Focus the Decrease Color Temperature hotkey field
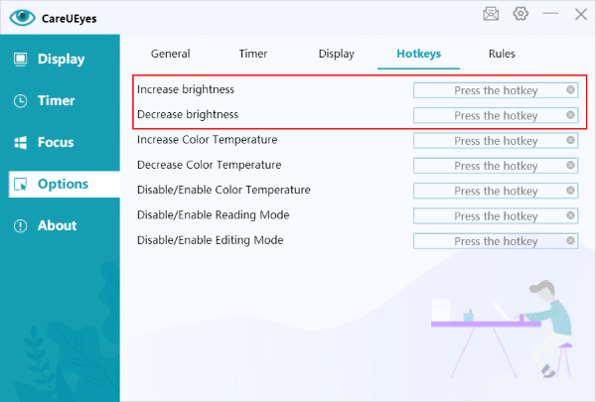The height and width of the screenshot is (402, 596). pyautogui.click(x=492, y=165)
